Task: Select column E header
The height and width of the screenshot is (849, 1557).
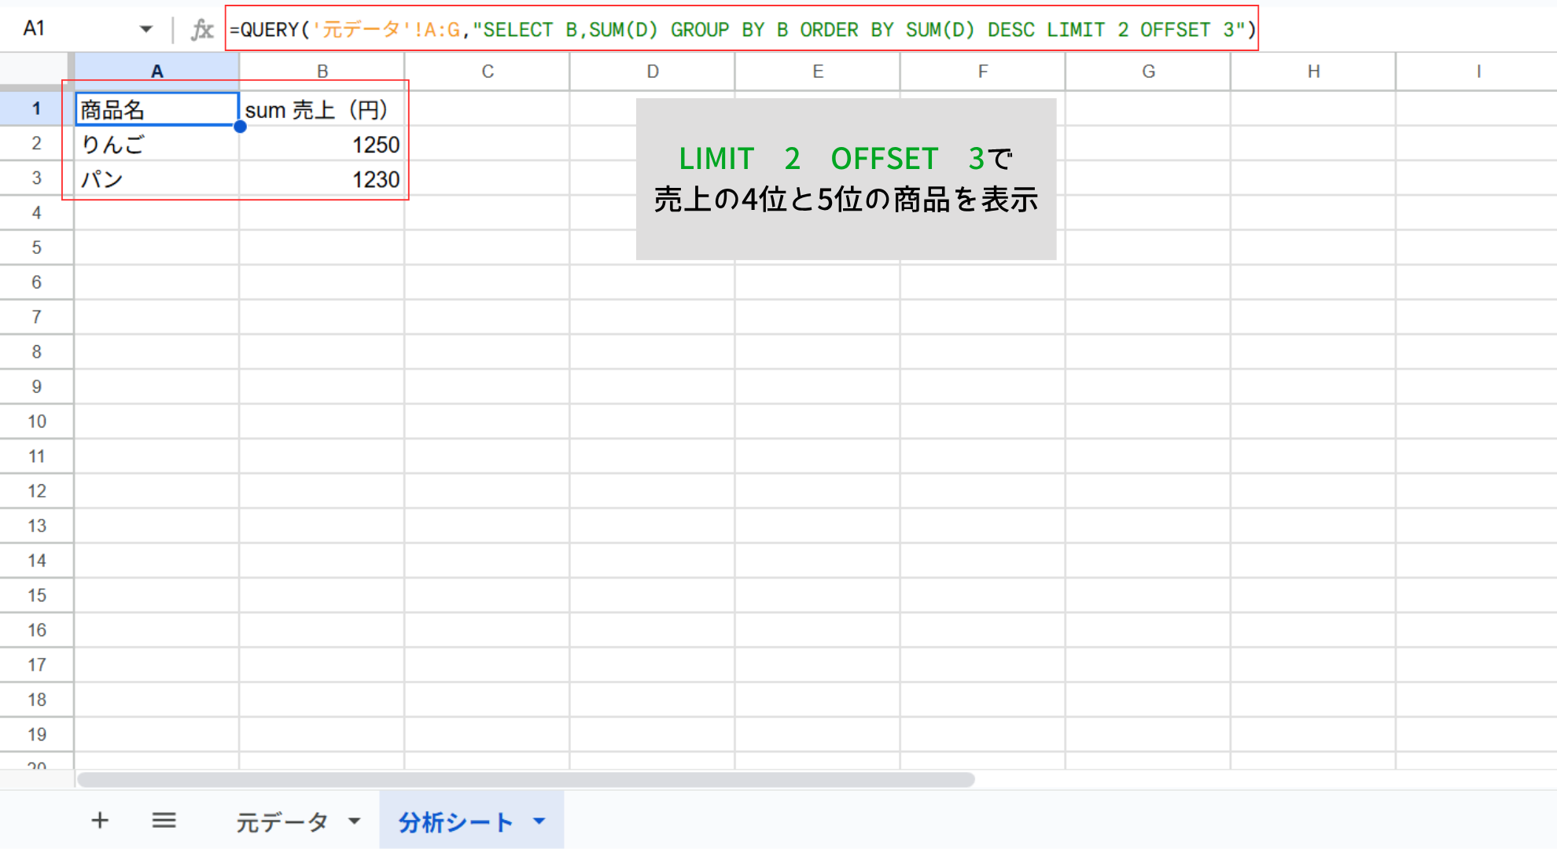Action: 818,72
